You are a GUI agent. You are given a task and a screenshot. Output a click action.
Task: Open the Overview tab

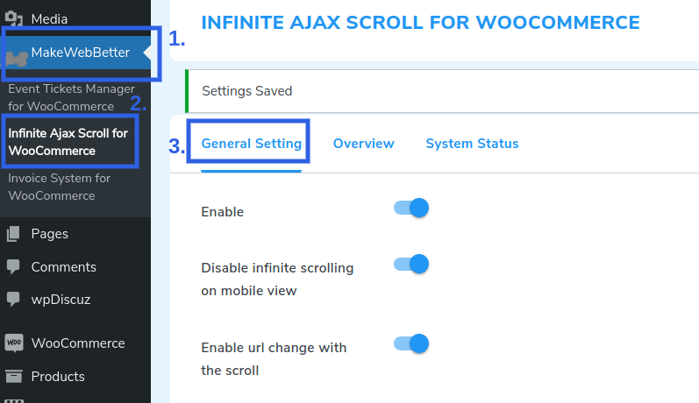pyautogui.click(x=363, y=144)
